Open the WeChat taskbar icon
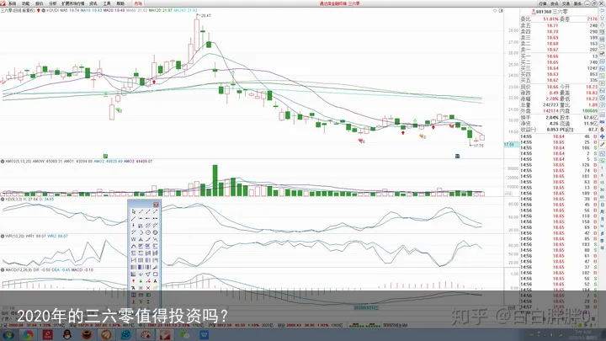606x341 pixels. (x=184, y=334)
